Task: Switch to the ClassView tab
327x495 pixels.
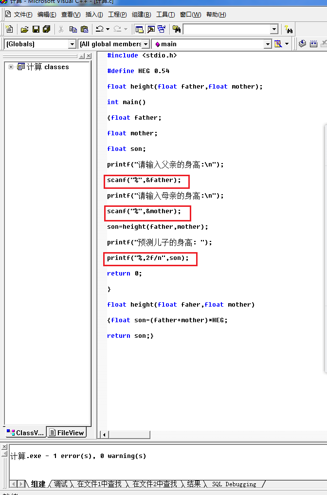Action: [x=25, y=433]
